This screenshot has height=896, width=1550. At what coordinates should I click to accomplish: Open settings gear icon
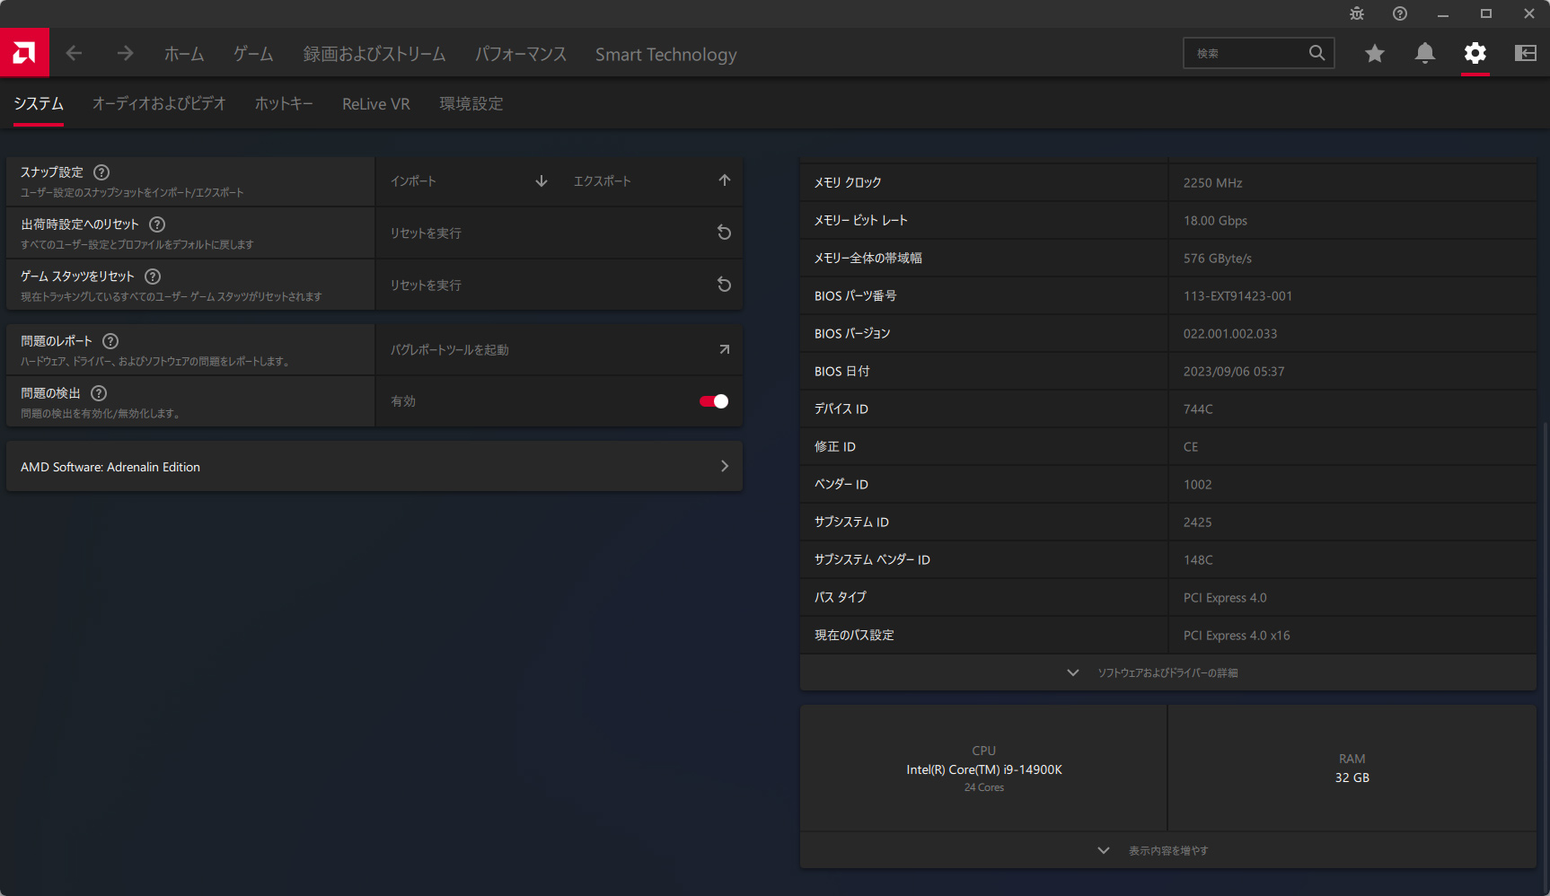pos(1475,54)
